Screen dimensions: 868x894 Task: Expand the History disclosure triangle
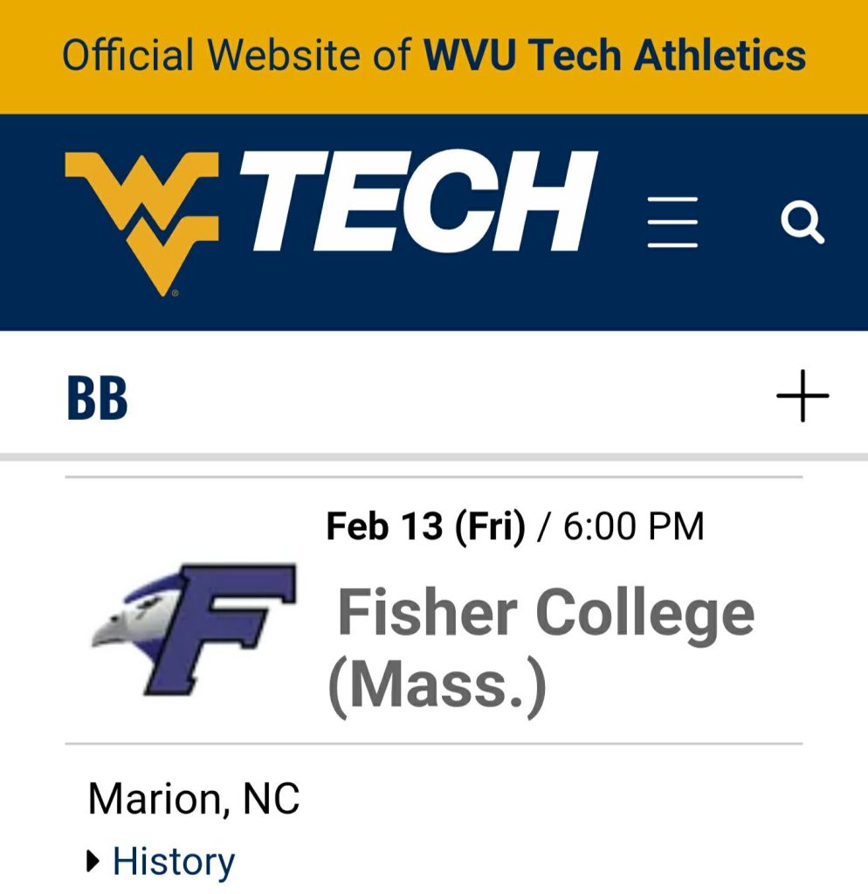tap(94, 863)
